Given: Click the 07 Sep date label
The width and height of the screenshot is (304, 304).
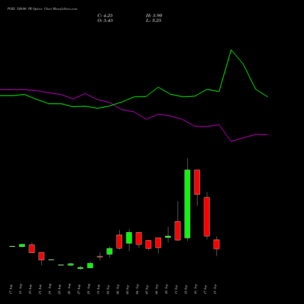Looking at the screenshot, I should click(147, 289).
